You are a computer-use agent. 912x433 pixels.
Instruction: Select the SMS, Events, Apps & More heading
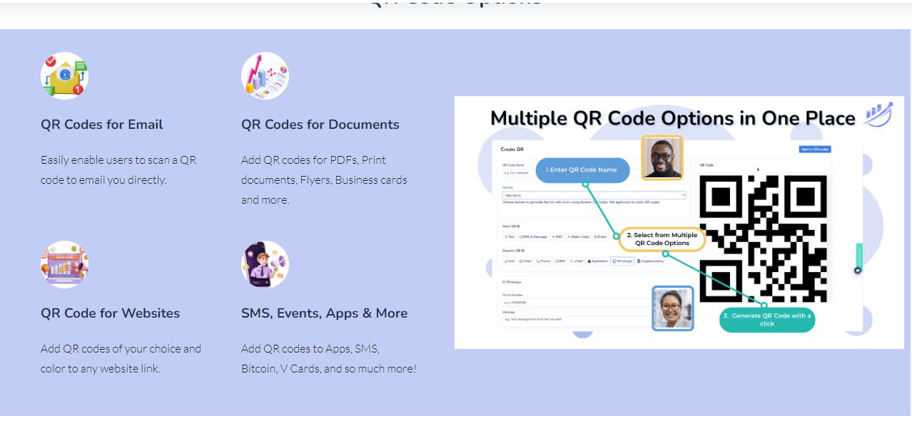coord(325,313)
